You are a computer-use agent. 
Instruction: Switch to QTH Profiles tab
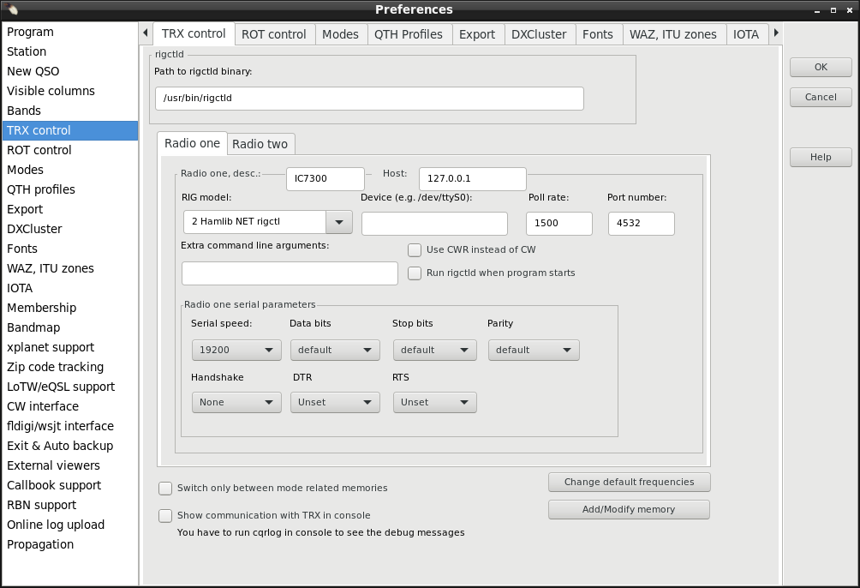(409, 34)
